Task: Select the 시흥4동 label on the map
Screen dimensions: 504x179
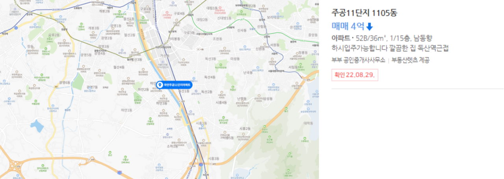Action: [221, 102]
